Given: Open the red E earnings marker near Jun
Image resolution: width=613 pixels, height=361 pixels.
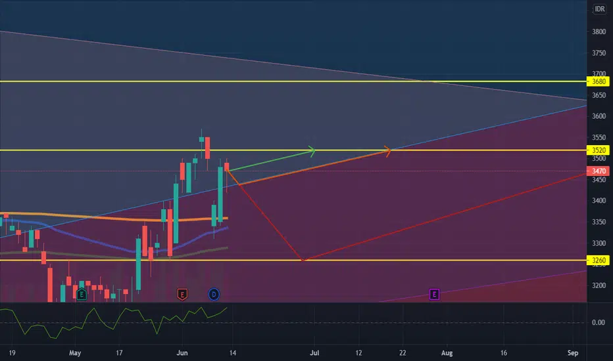Looking at the screenshot, I should point(182,294).
